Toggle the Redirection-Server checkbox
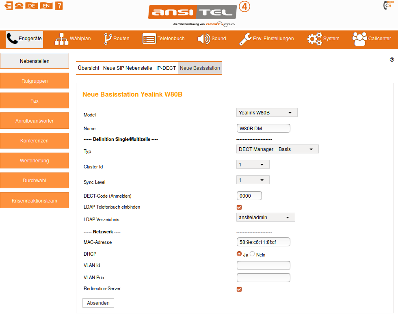This screenshot has height=319, width=398. pos(239,289)
